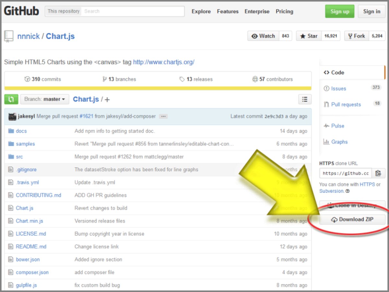The width and height of the screenshot is (389, 292).
Task: Click the plus icon to create new file
Action: (107, 100)
